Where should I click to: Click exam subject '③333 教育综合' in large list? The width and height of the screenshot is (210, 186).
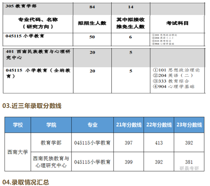[171, 81]
